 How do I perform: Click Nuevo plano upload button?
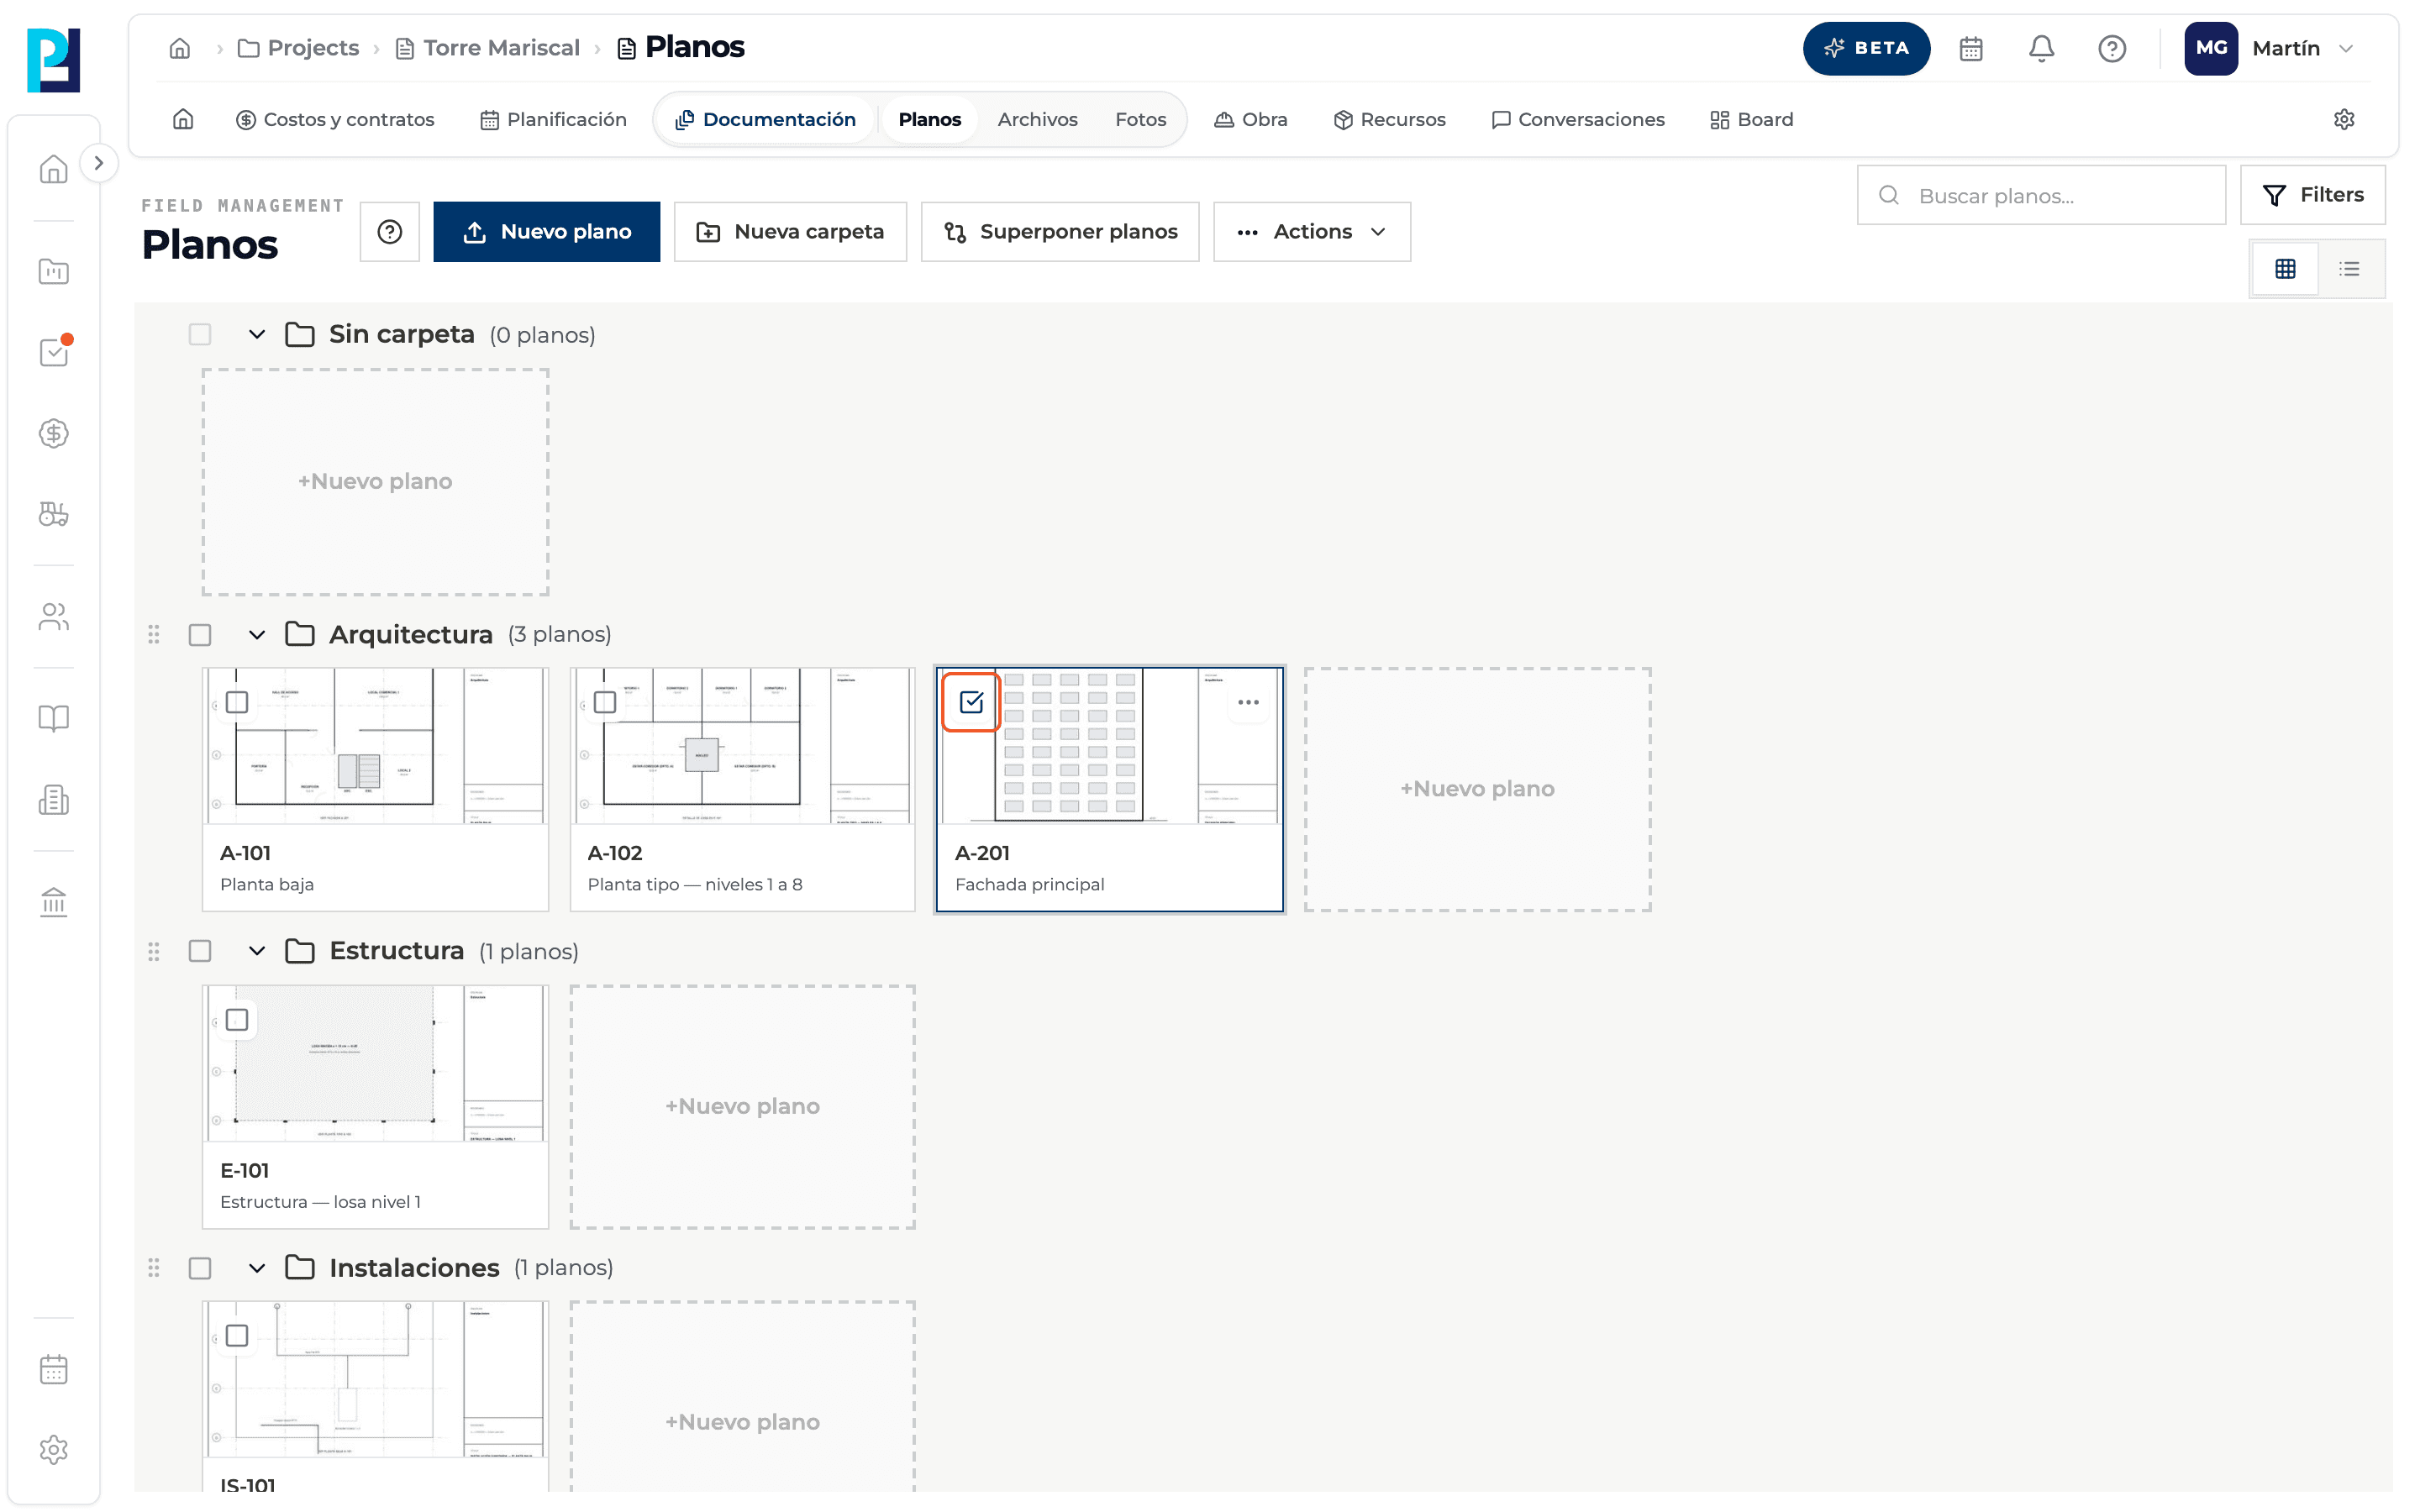546,232
